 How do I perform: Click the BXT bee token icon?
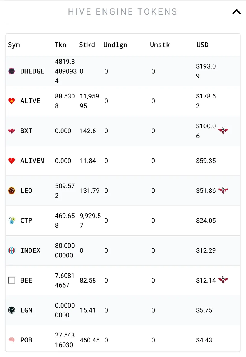(12, 131)
